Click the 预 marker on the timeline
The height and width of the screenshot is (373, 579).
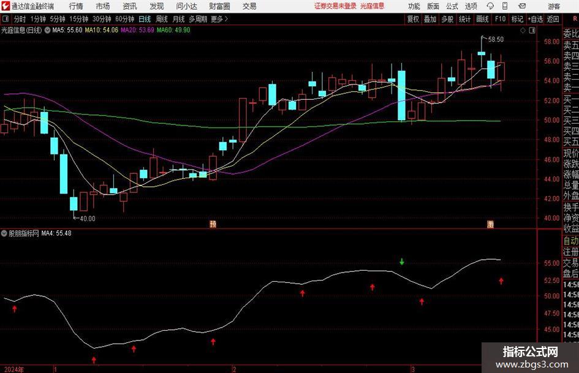[x=213, y=224]
